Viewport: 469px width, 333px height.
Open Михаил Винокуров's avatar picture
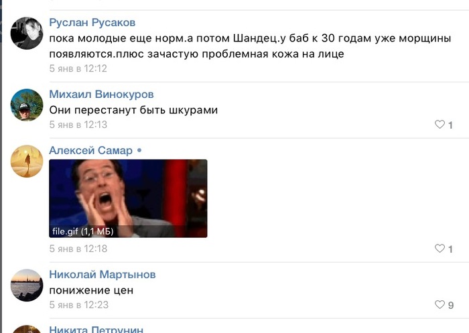coord(27,105)
